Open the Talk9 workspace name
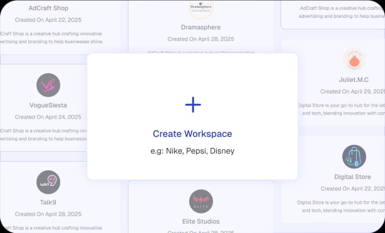The image size is (385, 233). (x=48, y=203)
